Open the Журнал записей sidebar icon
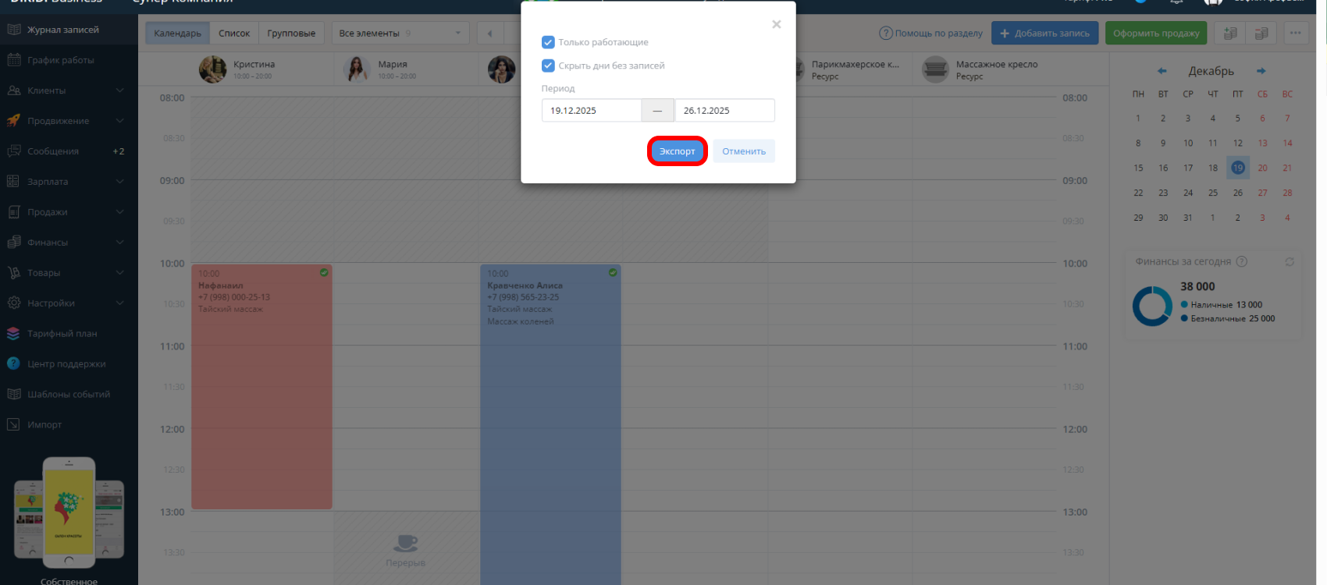1327x585 pixels. tap(13, 30)
